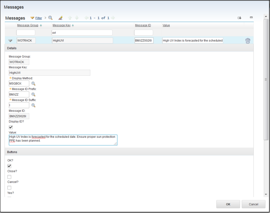The width and height of the screenshot is (270, 213).
Task: Click the up arrow row navigation icon
Action: (x=70, y=18)
